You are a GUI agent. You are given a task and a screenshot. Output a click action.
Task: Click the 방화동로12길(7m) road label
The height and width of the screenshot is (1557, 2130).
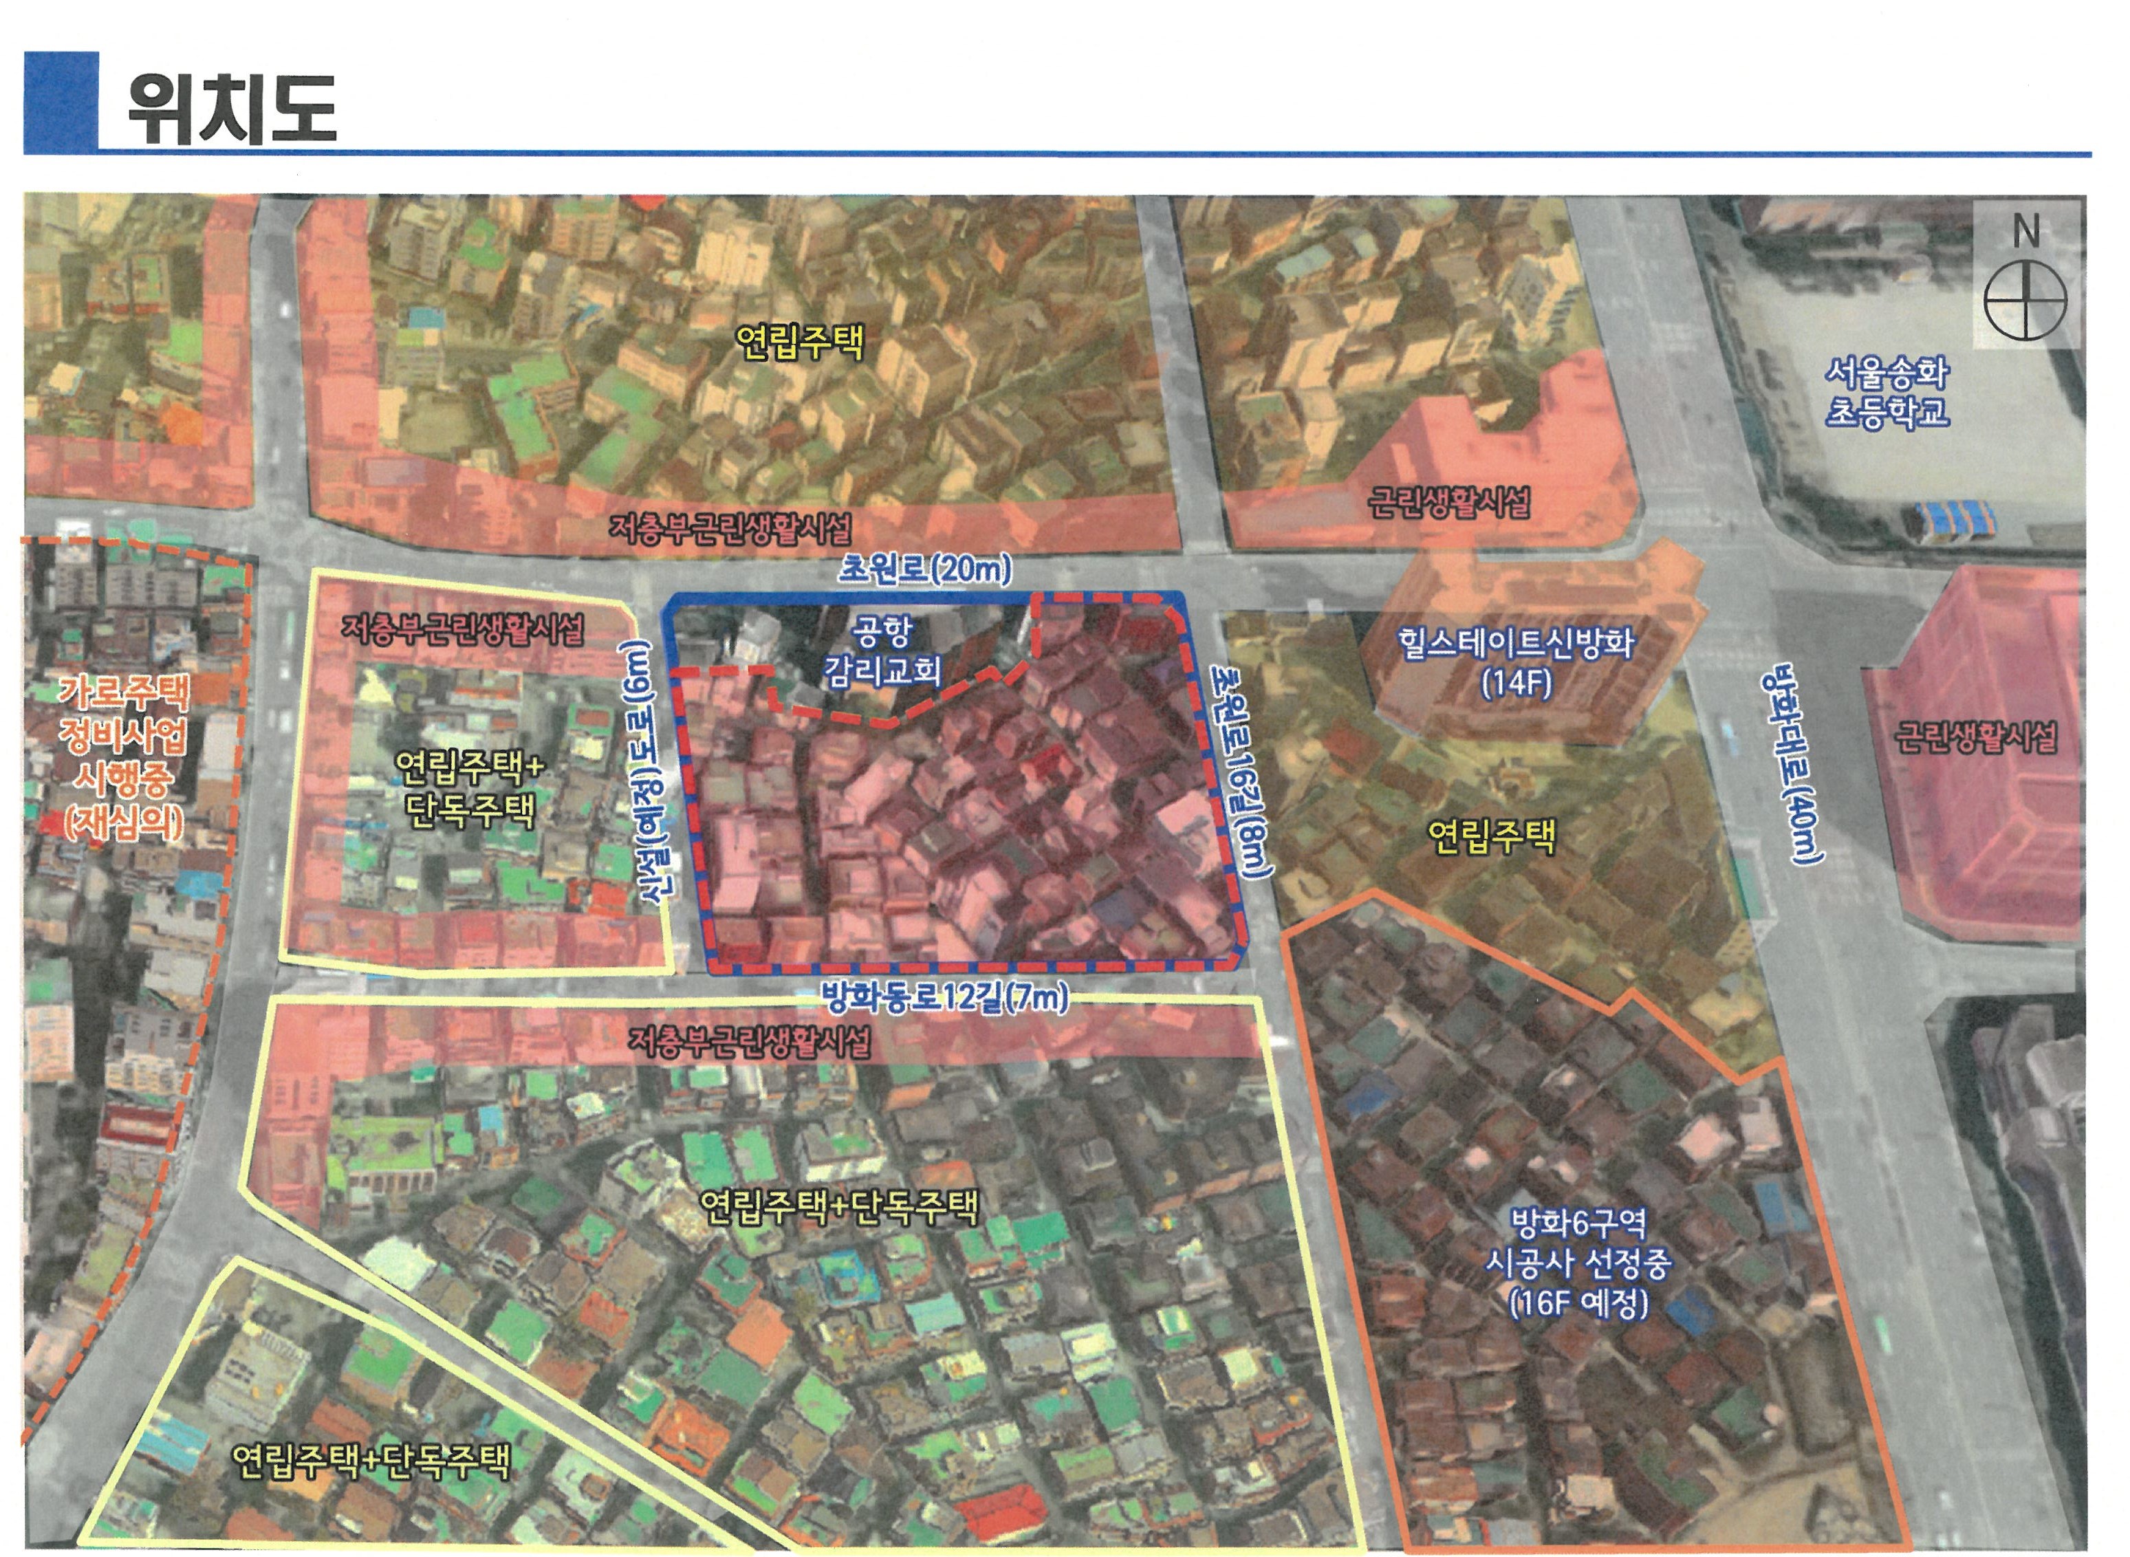(944, 997)
